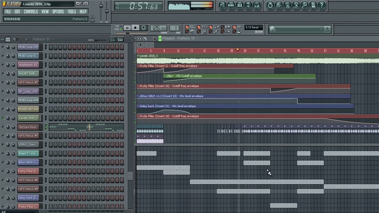Click the master volume slider
The width and height of the screenshot is (379, 213).
[101, 12]
